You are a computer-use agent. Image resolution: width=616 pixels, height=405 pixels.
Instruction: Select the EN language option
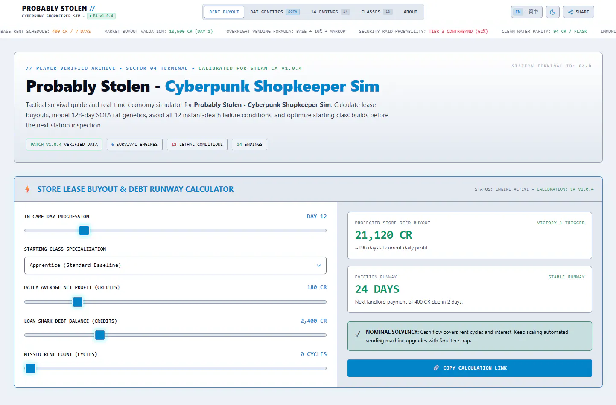(x=518, y=12)
